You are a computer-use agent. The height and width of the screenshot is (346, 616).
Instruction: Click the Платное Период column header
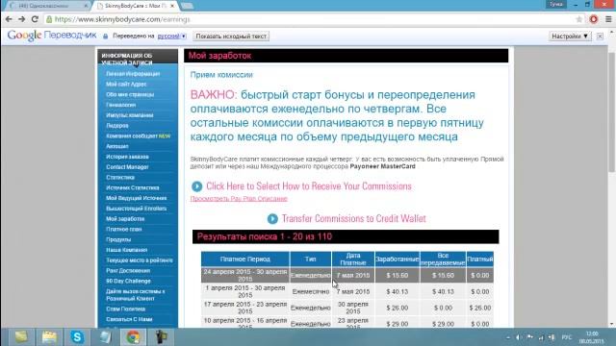coord(245,259)
